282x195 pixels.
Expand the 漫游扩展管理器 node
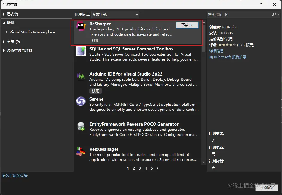tap(4, 50)
